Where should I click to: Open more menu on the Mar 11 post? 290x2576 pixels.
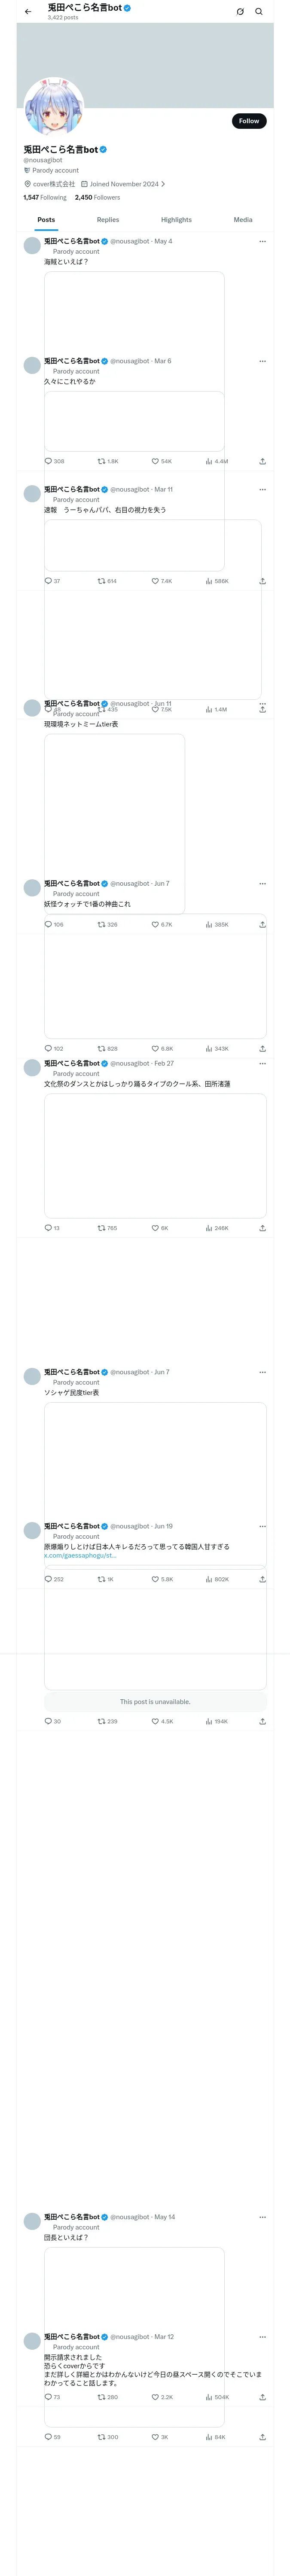[x=262, y=490]
